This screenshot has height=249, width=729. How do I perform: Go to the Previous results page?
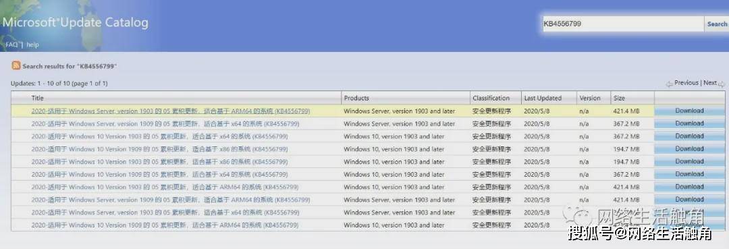pos(686,83)
